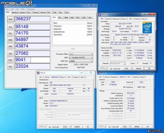
Task: Open the Graphics tab in the Mainboard CPU-Z window
Action: tap(76, 77)
